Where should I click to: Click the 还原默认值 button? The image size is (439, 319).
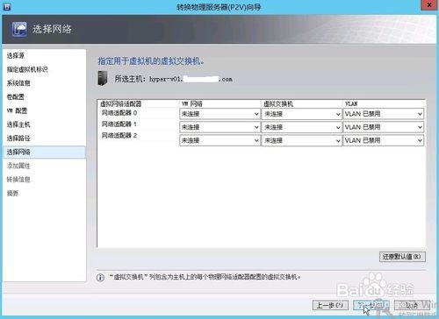tap(402, 257)
